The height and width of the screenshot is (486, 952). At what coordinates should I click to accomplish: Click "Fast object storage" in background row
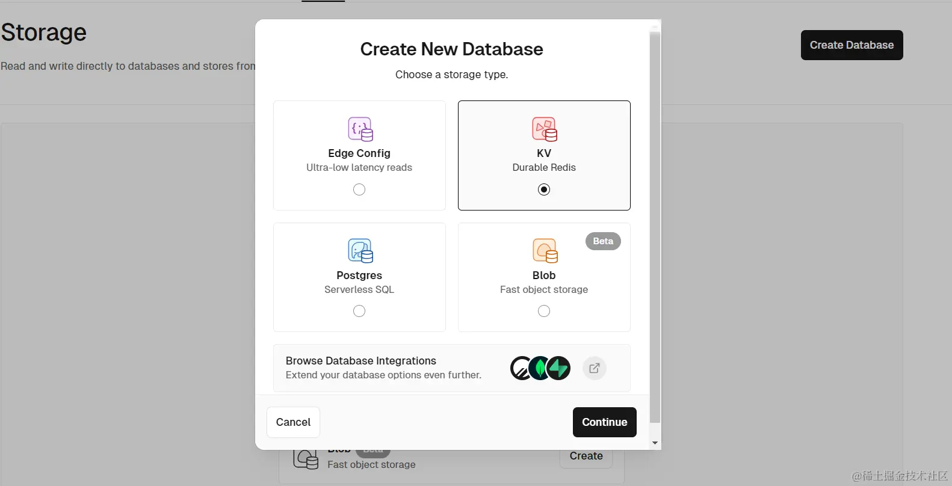click(371, 465)
